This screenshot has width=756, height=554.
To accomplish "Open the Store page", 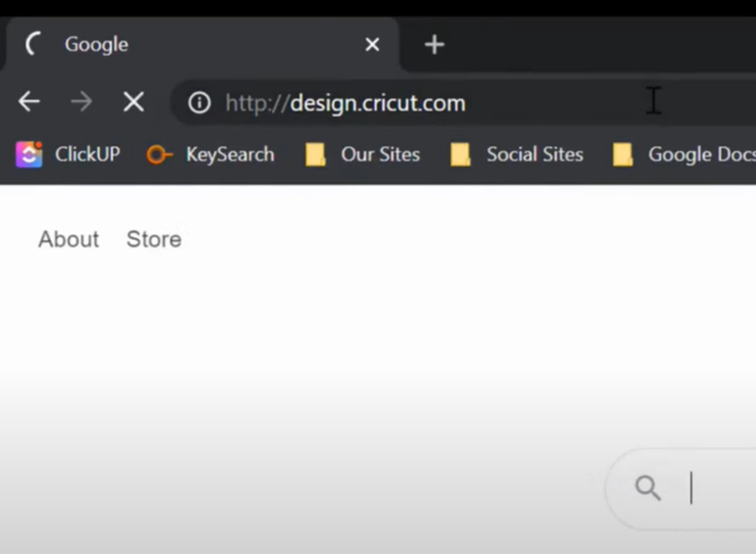I will click(153, 239).
